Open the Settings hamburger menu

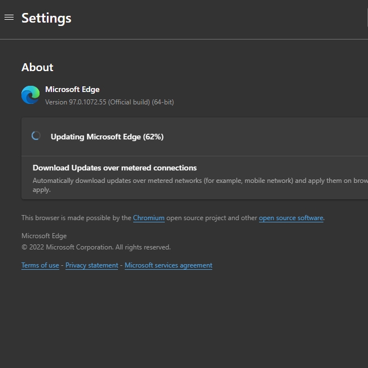point(9,17)
